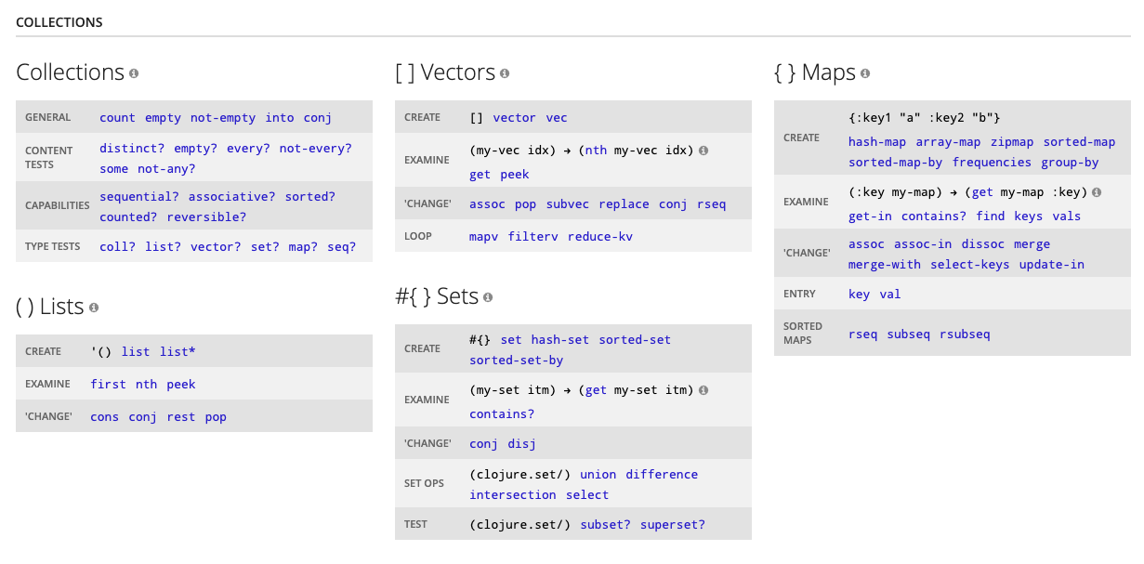Open the filterv link
1144x564 pixels.
pos(533,237)
